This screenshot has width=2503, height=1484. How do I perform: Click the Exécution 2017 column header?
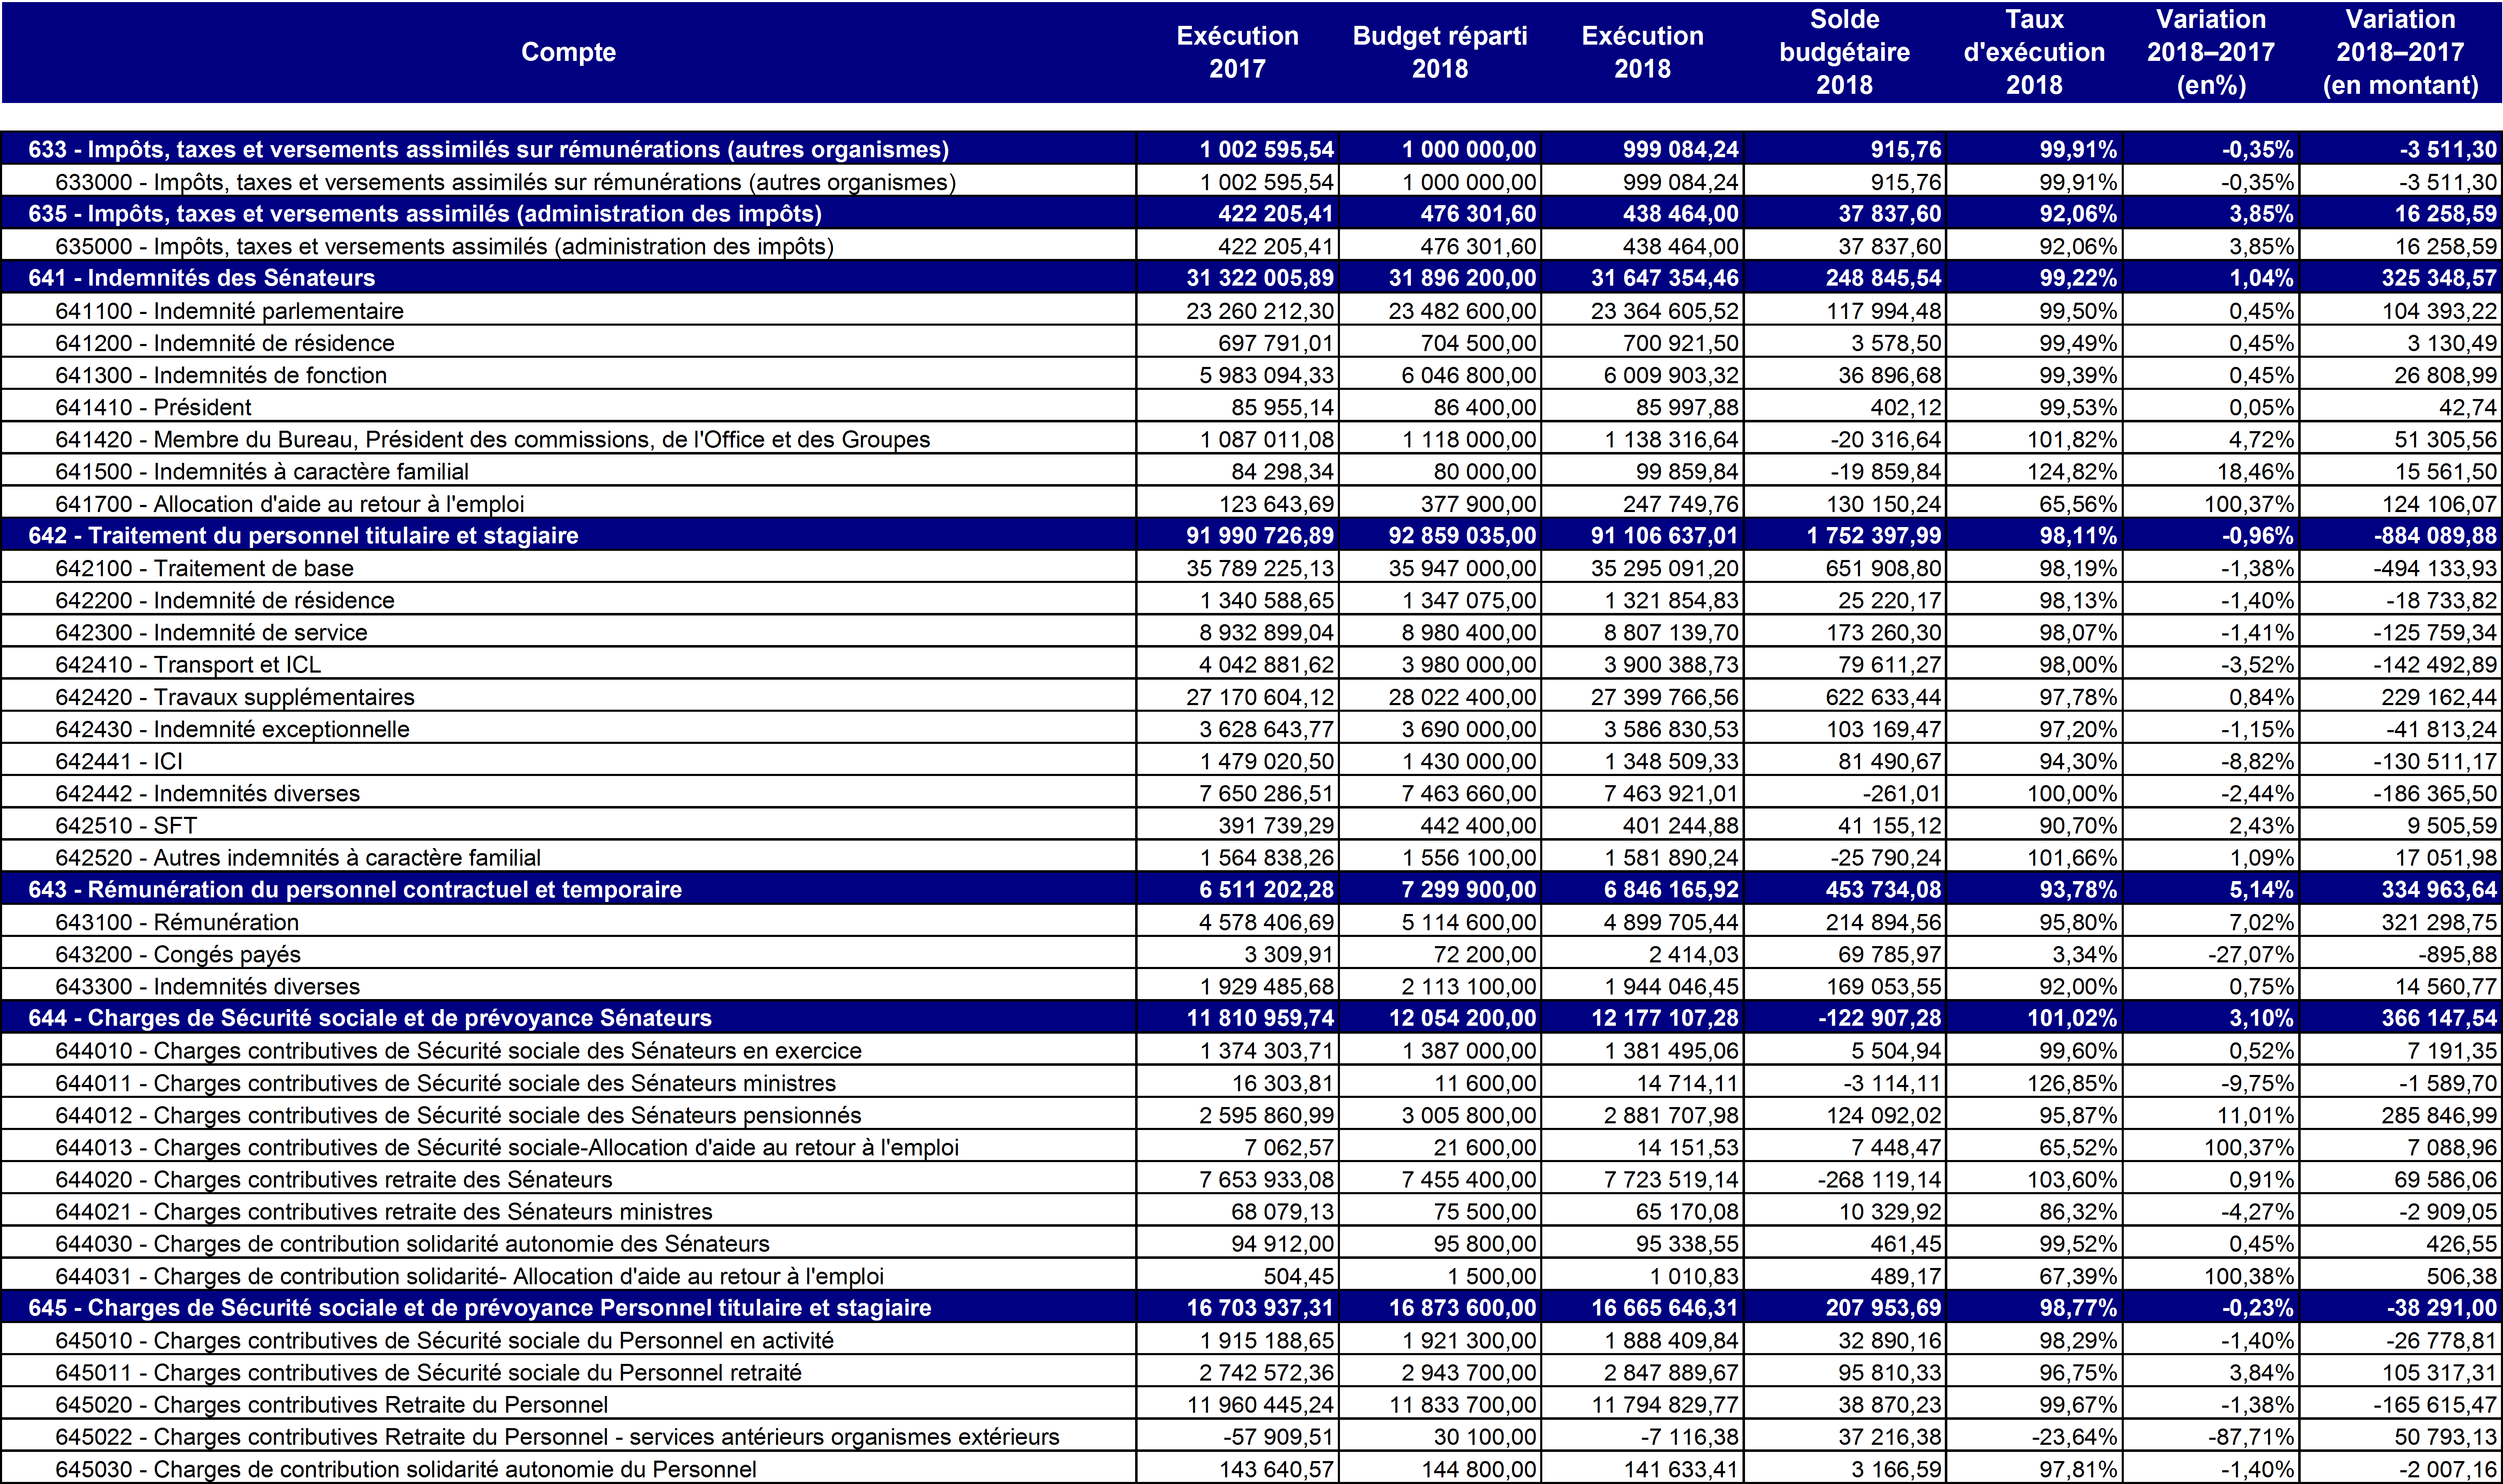[1236, 52]
